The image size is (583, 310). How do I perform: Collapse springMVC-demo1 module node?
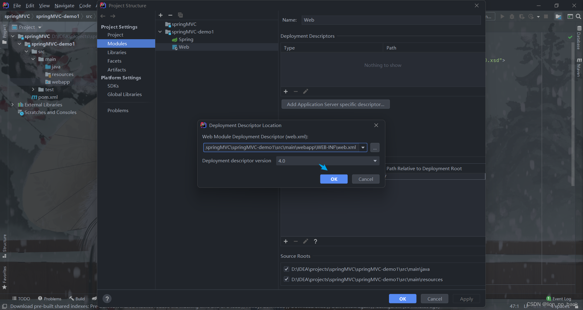point(160,32)
